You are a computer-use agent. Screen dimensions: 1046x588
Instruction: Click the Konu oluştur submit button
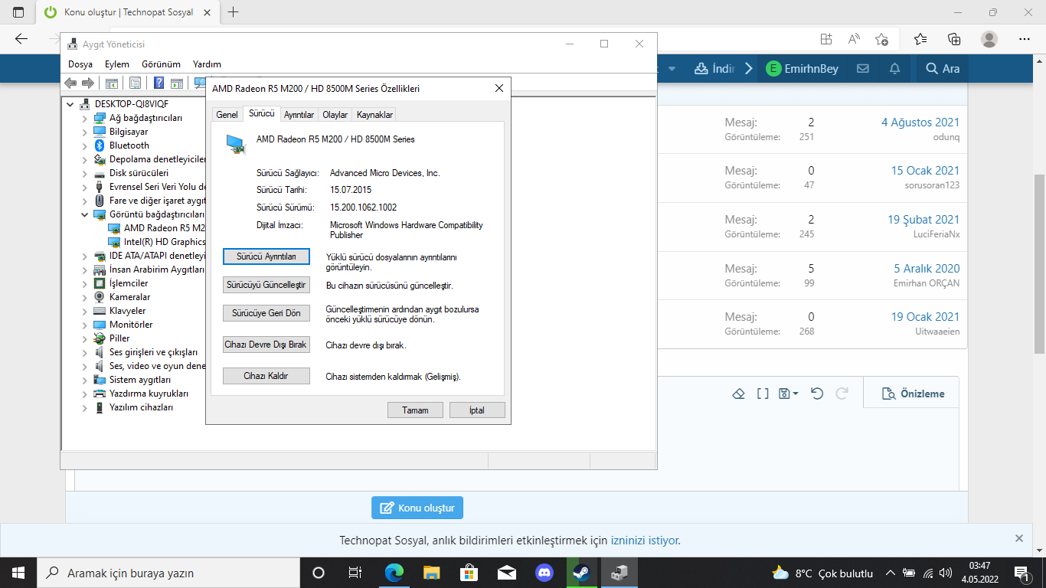pos(417,508)
